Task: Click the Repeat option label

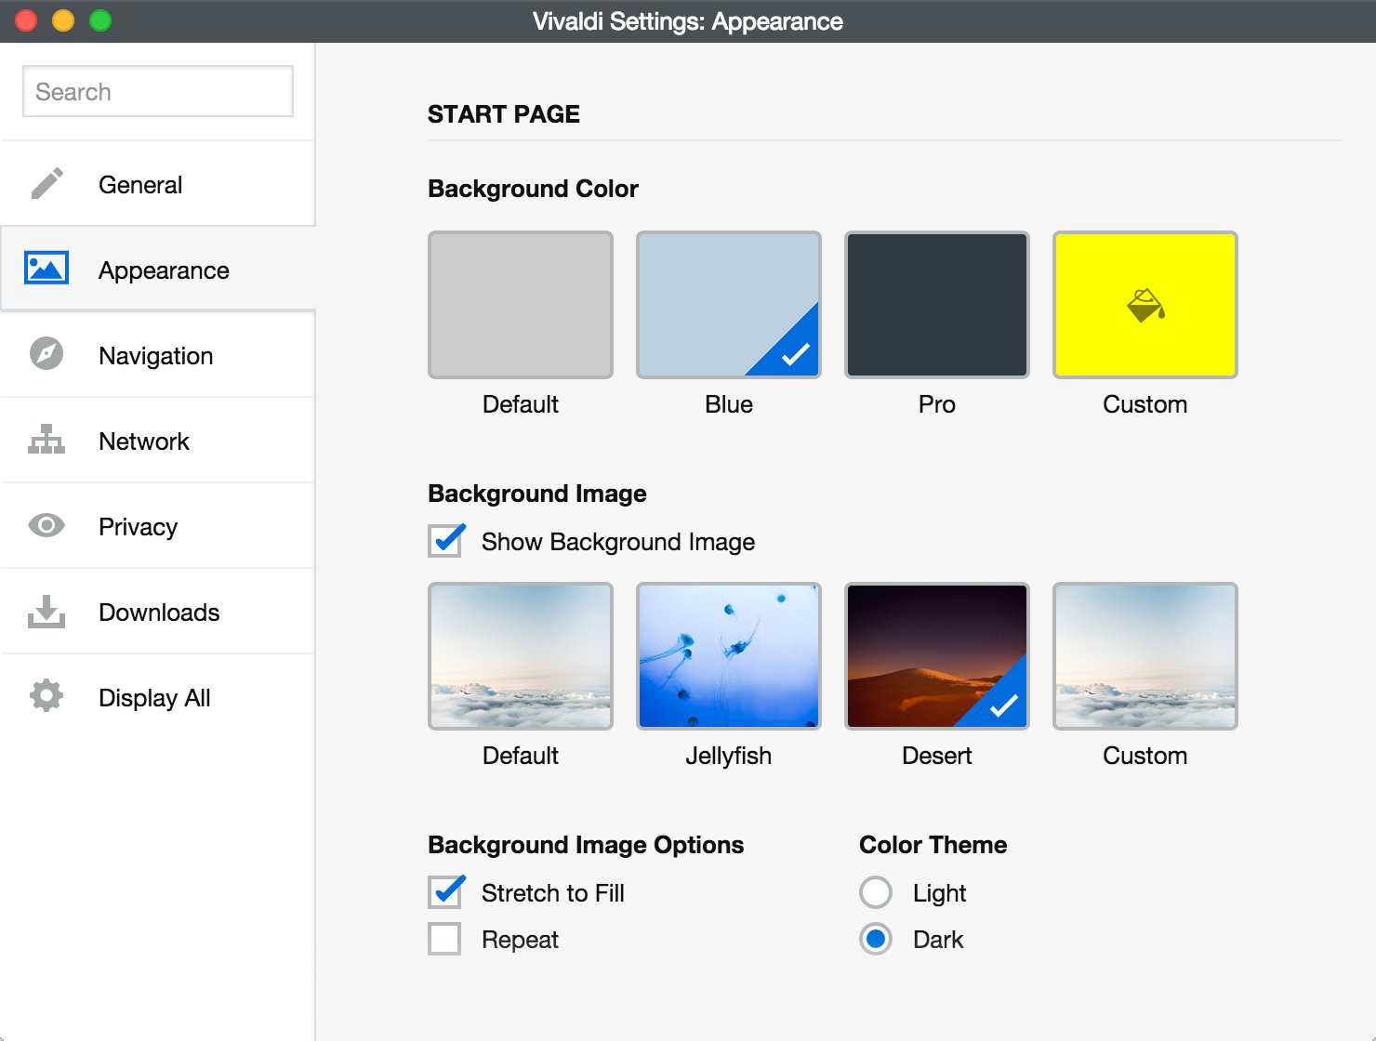Action: click(520, 940)
